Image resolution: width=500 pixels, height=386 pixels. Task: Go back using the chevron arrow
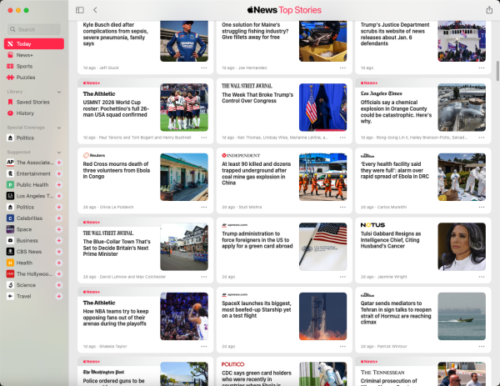[95, 10]
